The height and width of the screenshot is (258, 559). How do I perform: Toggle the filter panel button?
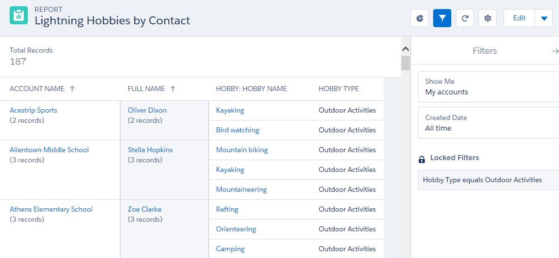pos(442,18)
